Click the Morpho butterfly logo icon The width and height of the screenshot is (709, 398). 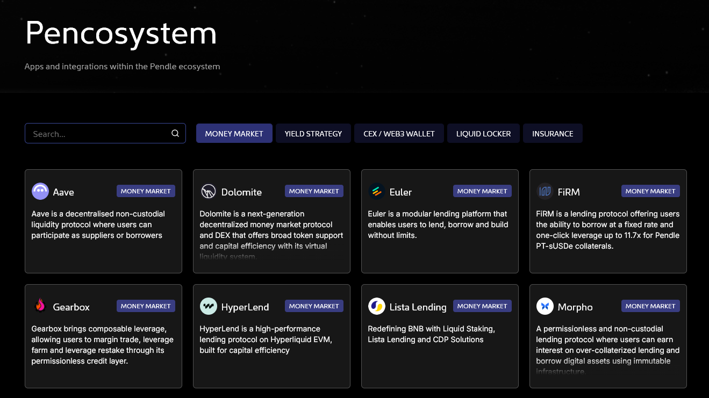click(x=545, y=306)
